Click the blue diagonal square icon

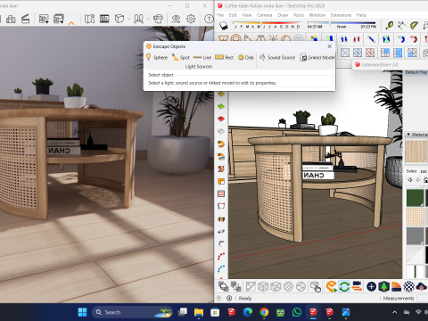tap(345, 53)
